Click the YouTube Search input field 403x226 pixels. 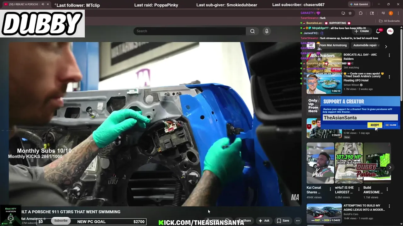coord(190,31)
